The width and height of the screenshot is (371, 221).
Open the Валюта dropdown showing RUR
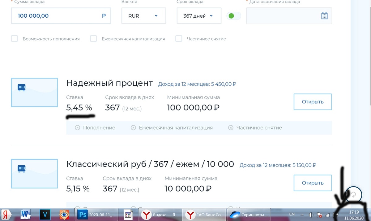(143, 15)
